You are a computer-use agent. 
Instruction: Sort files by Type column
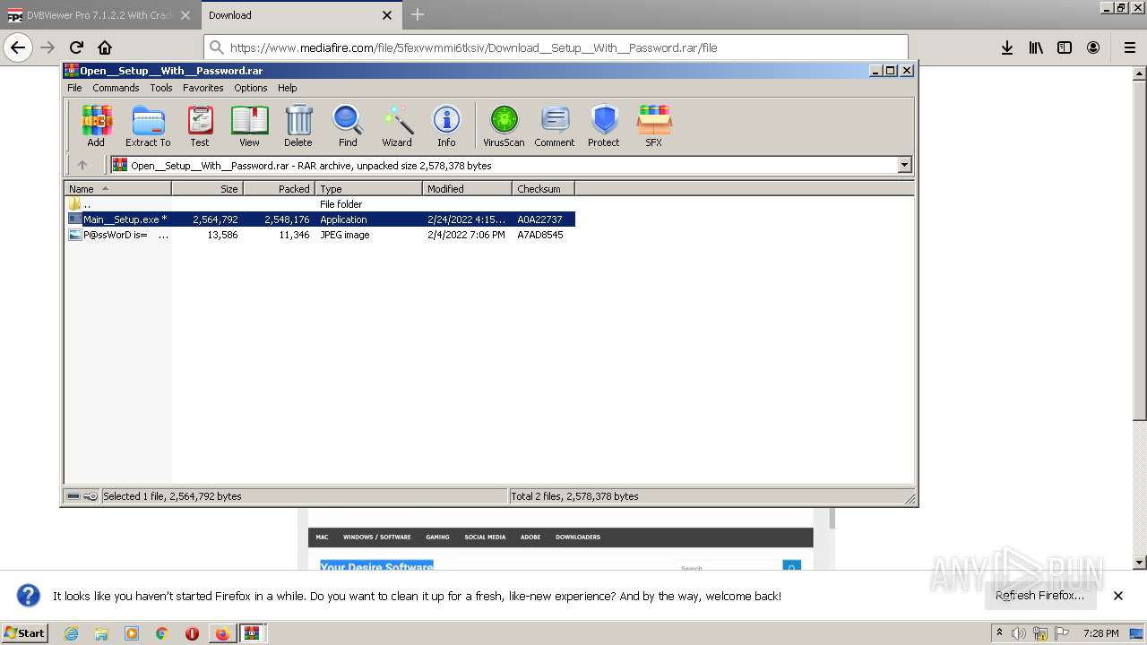point(368,188)
